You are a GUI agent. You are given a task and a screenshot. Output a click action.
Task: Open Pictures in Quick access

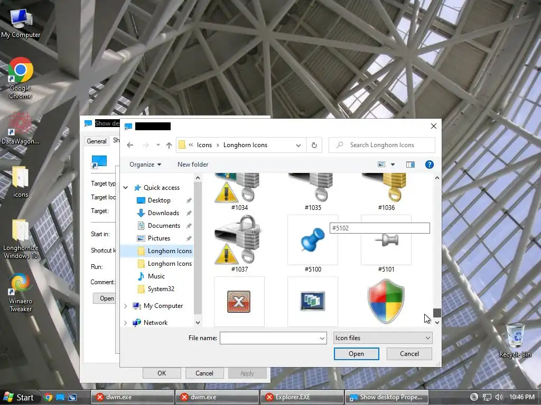[x=158, y=238]
